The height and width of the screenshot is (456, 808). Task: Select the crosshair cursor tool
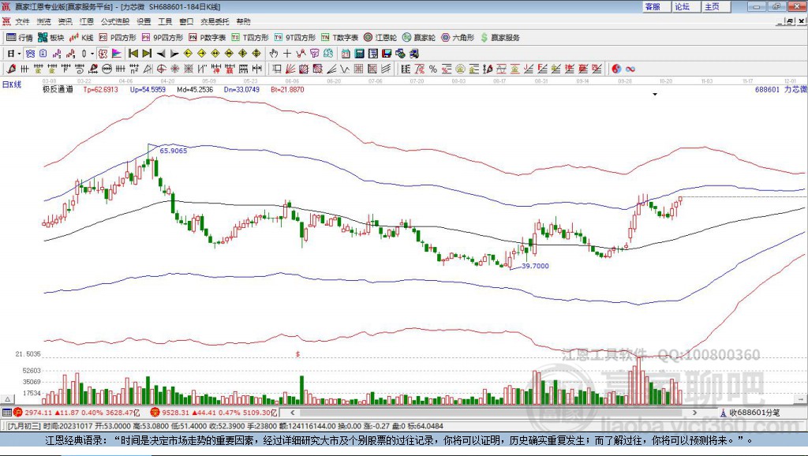[287, 54]
